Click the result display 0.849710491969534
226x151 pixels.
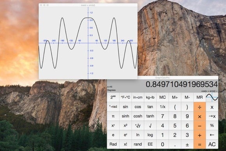click(x=182, y=84)
